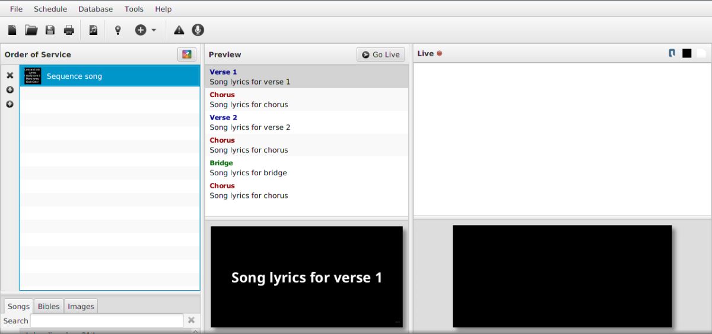Click the microphone record icon
This screenshot has height=334, width=712.
coord(198,30)
